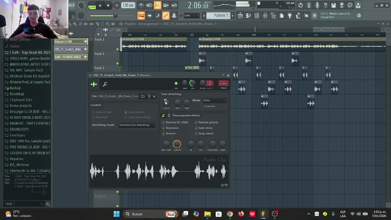The height and width of the screenshot is (220, 391).
Task: Browse for sample file folder icon
Action: 143,96
